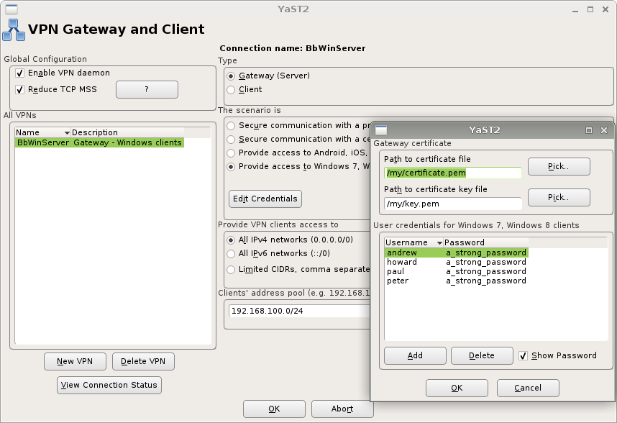Open the YaST2 dialog window menu icon
617x423 pixels.
coord(380,130)
